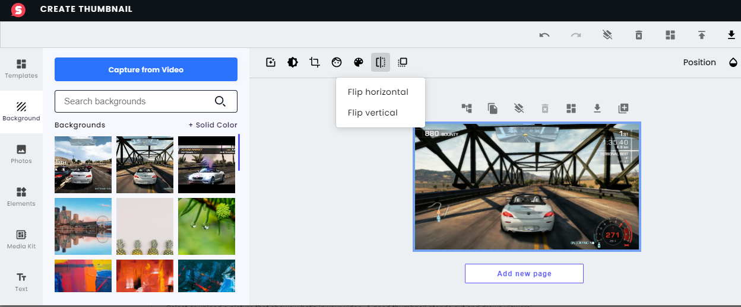Image resolution: width=741 pixels, height=307 pixels.
Task: Open the layout grid icon in top bar
Action: coord(670,35)
